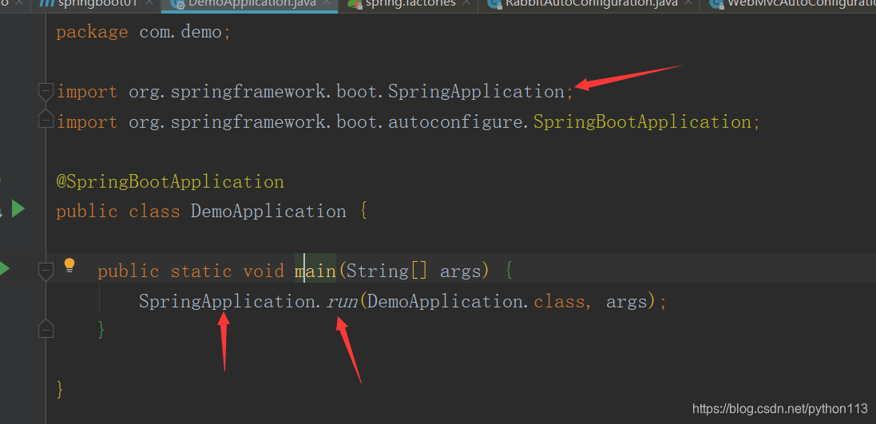Click the green run icon beside the main method
Screen dimensions: 876x424
[x=5, y=269]
